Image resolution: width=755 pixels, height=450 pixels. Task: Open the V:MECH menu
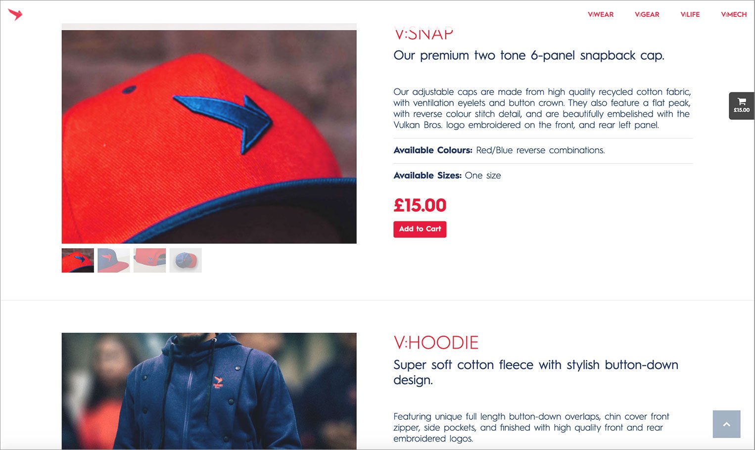tap(734, 14)
